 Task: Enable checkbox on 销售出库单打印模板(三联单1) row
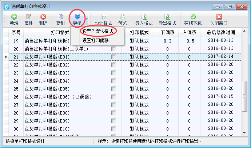point(114,49)
